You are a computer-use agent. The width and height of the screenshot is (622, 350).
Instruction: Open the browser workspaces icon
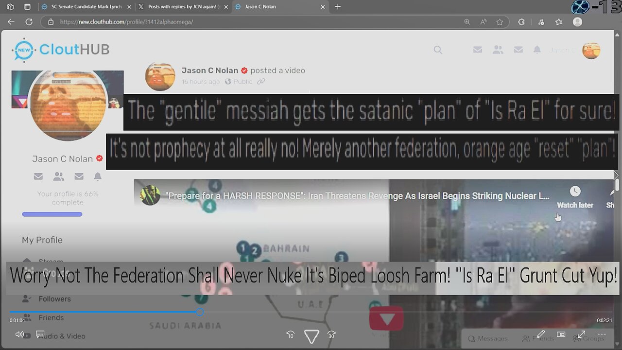pos(11,7)
